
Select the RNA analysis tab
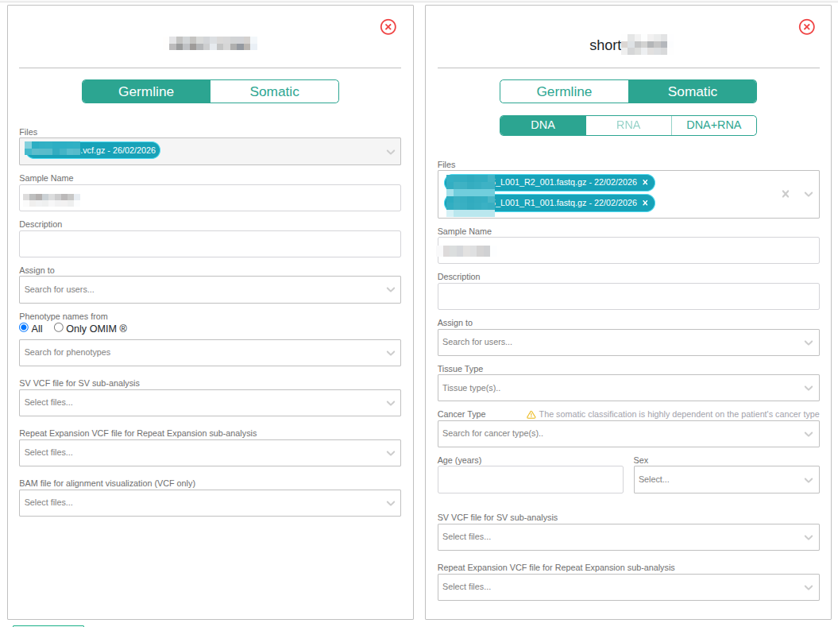[628, 126]
